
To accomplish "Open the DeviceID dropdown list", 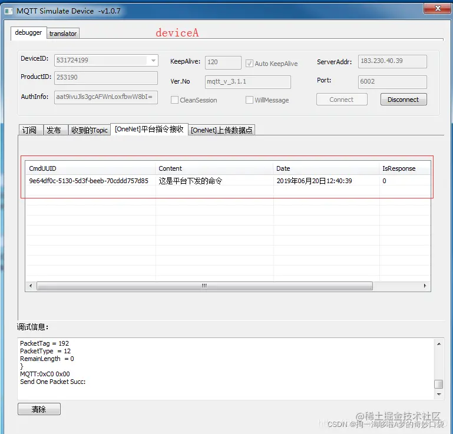I will [153, 60].
